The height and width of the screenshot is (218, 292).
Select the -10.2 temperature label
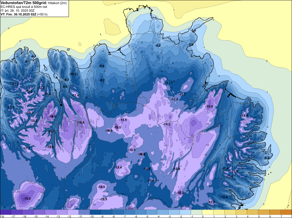click(73, 74)
